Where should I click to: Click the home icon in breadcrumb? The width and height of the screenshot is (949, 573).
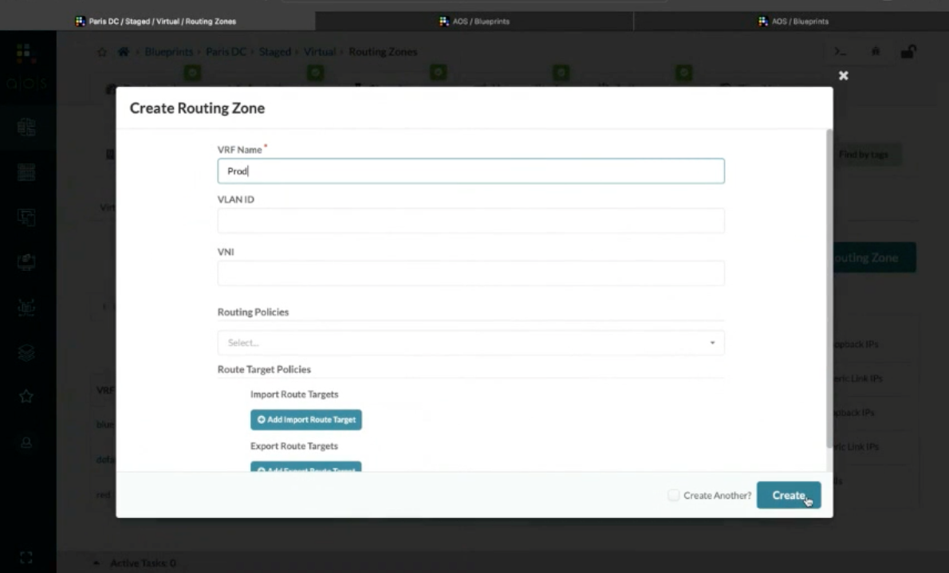tap(124, 52)
